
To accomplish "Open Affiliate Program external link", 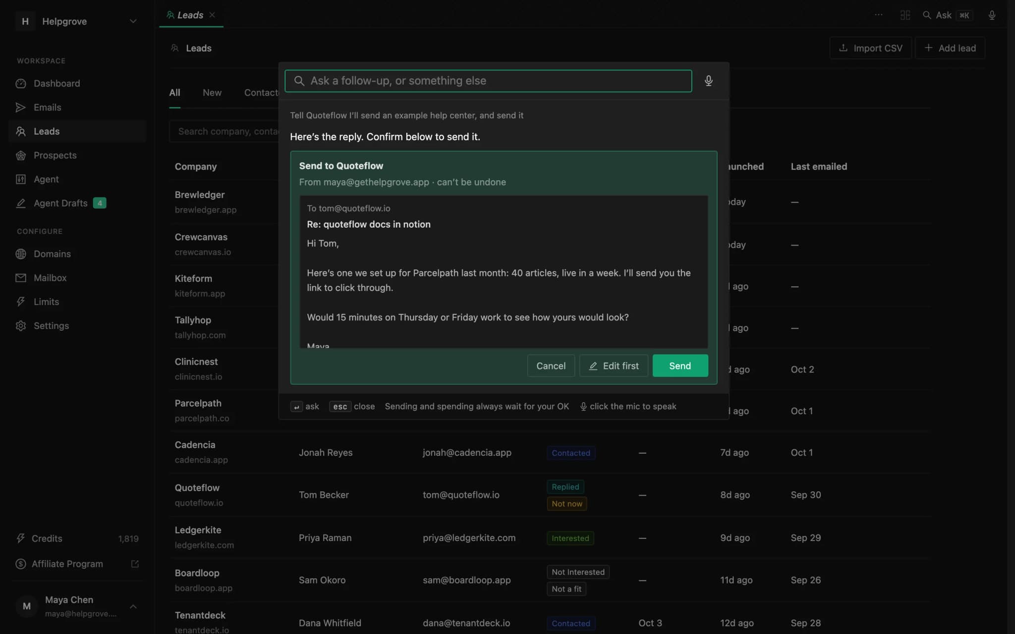I will pyautogui.click(x=77, y=564).
